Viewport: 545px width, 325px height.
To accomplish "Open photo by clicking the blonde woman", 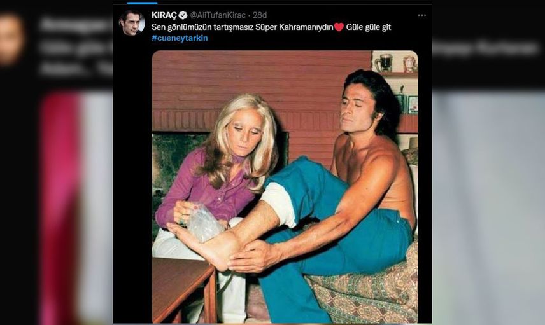I will click(x=222, y=167).
